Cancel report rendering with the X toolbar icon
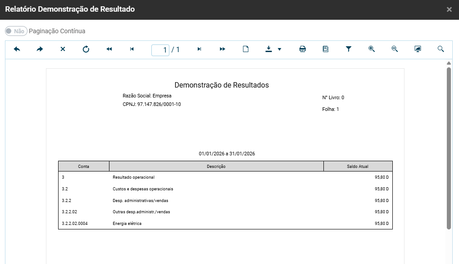Image resolution: width=459 pixels, height=264 pixels. 63,49
